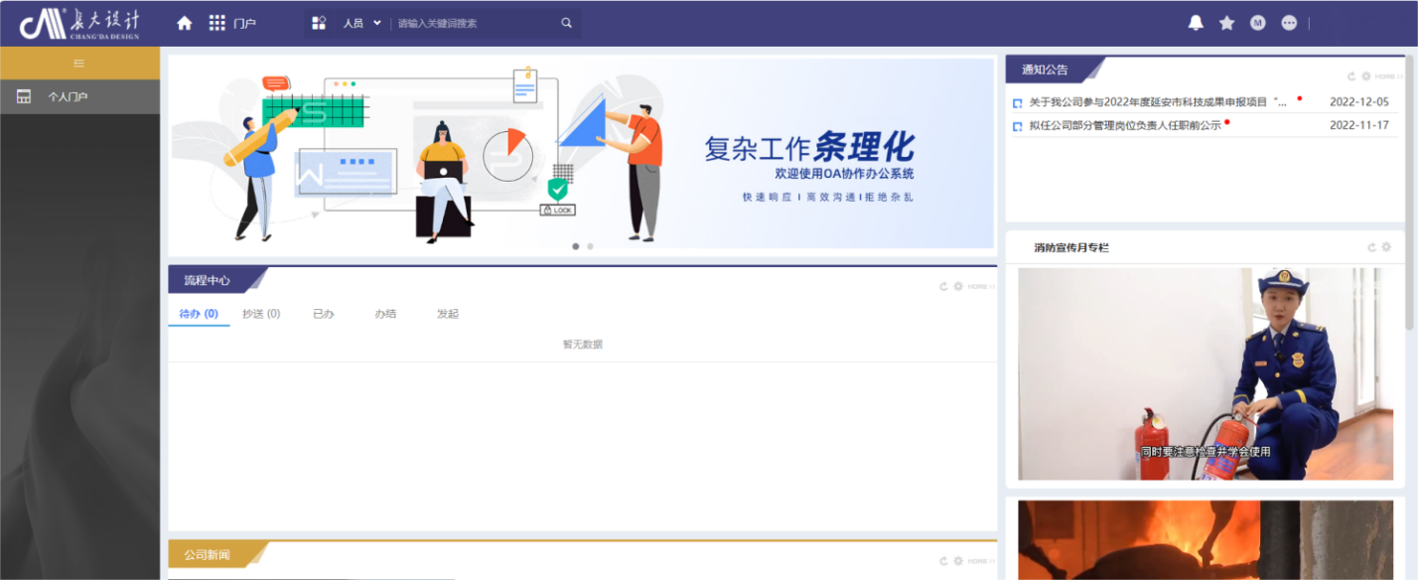
Task: Select the 发起 tab
Action: tap(448, 314)
